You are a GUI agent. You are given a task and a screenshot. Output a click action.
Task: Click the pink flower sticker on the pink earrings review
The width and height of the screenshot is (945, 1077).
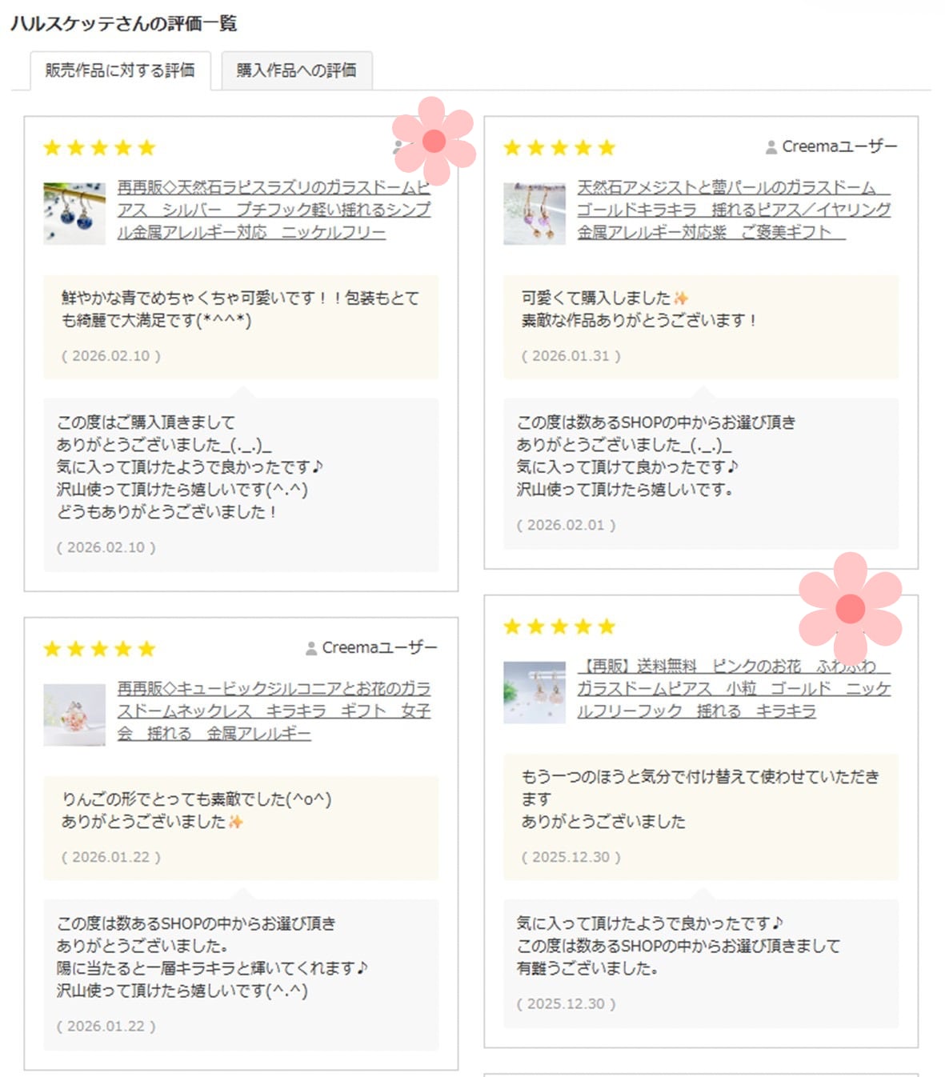click(850, 609)
